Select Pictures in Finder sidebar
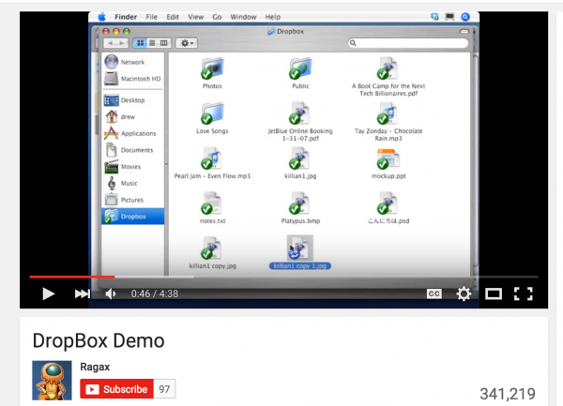This screenshot has height=406, width=563. point(133,200)
